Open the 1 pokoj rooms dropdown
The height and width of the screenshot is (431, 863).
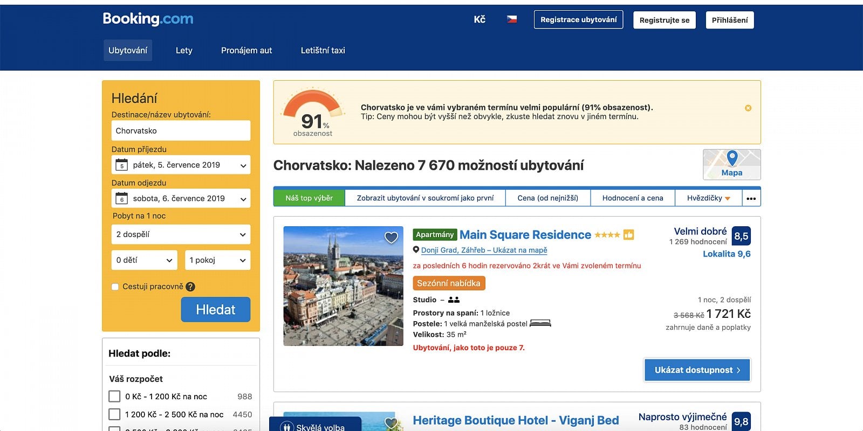pos(218,260)
